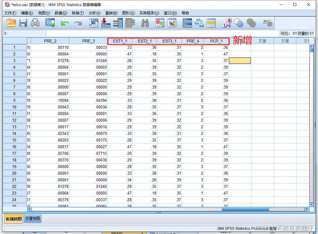Select the EST1_1 column header
Screen dimensions: 318x234
click(120, 41)
